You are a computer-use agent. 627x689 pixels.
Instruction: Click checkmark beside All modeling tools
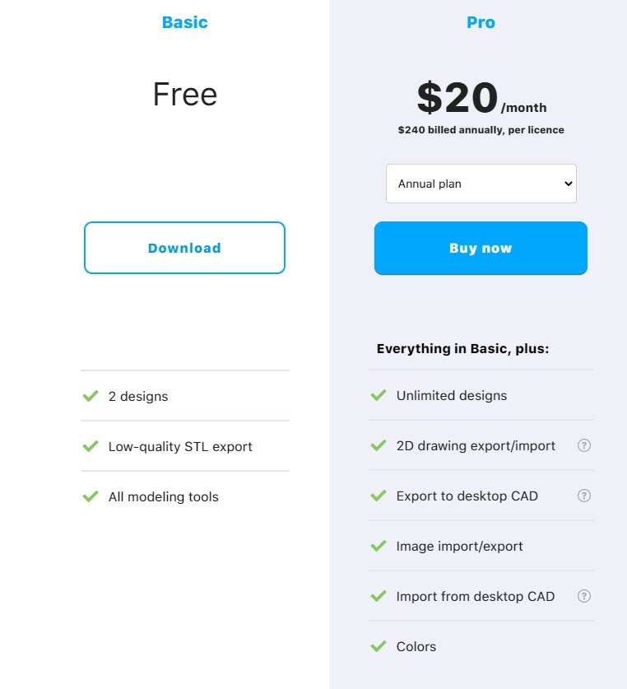click(x=91, y=496)
